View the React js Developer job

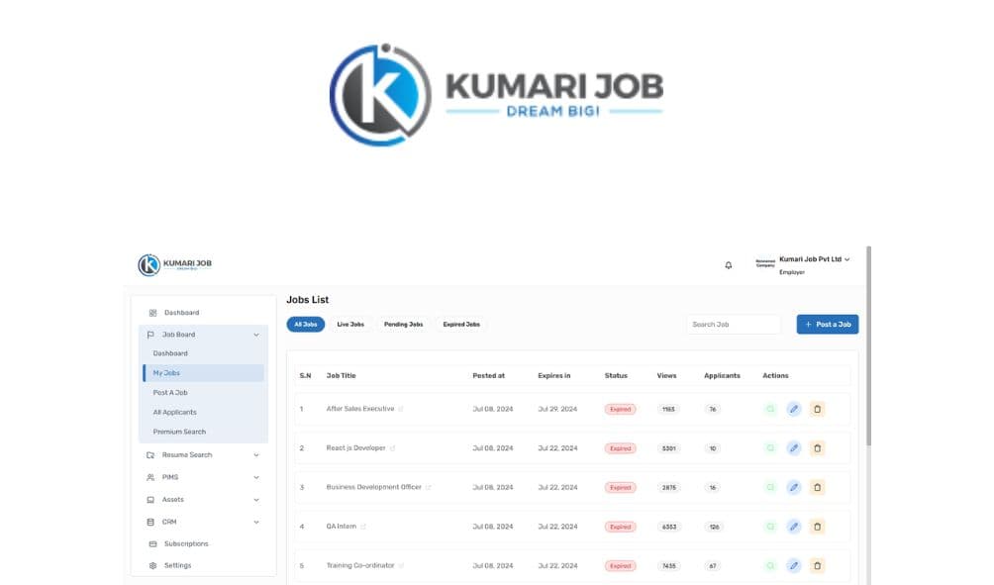pos(770,448)
